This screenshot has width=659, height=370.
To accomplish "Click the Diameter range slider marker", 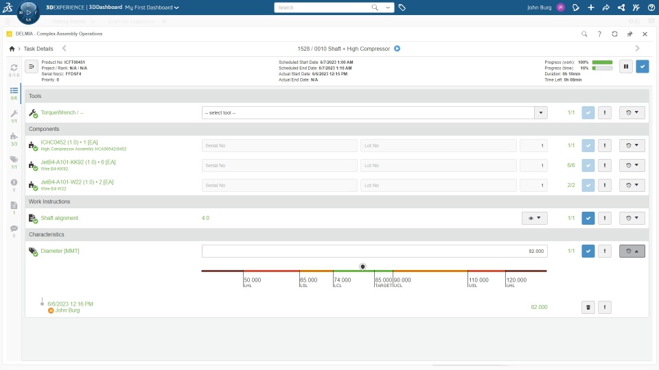I will pos(362,267).
